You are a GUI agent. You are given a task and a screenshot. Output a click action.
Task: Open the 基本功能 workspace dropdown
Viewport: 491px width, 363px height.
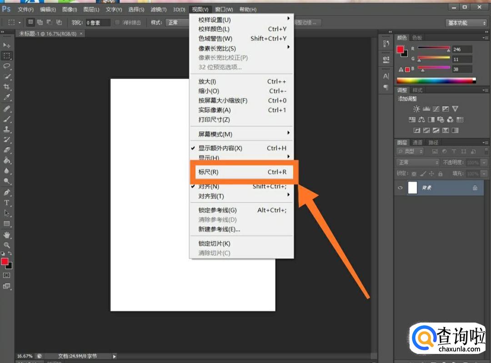(466, 23)
